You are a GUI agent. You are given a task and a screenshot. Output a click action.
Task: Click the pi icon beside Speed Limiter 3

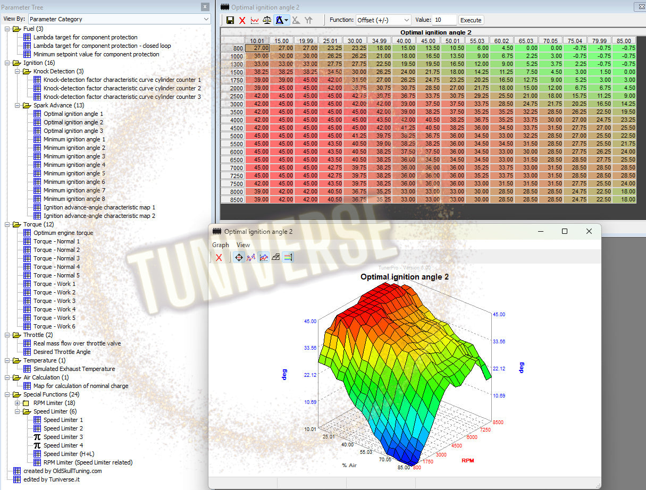[37, 437]
